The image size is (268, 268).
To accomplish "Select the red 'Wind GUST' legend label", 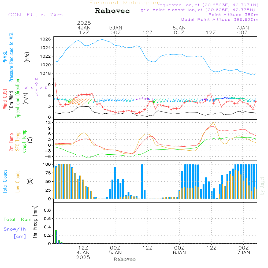I will (5, 99).
